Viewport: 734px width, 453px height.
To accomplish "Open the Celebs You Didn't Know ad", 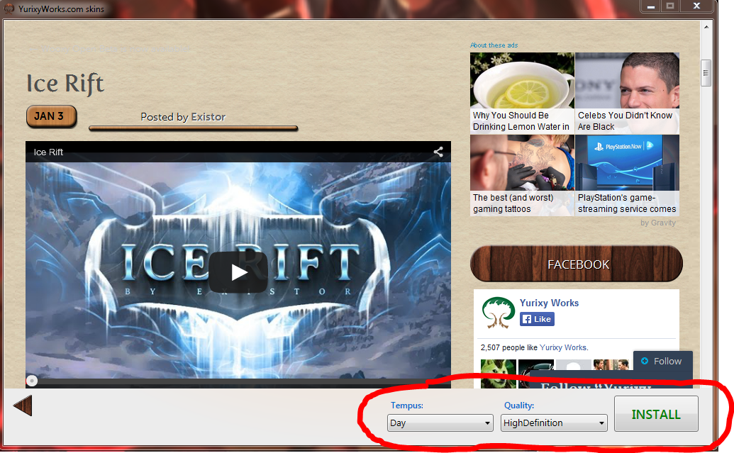I will (627, 80).
